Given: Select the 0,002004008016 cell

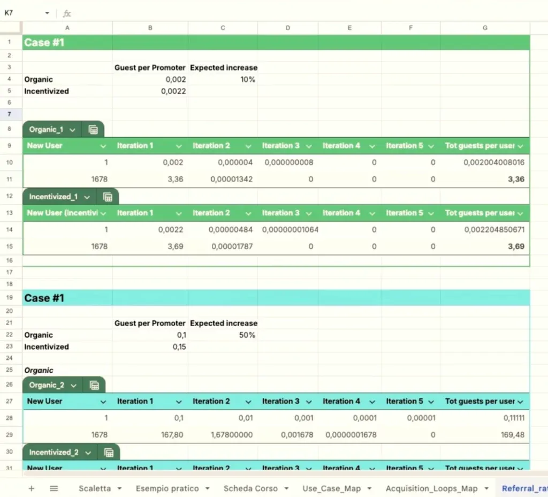Looking at the screenshot, I should tap(485, 162).
